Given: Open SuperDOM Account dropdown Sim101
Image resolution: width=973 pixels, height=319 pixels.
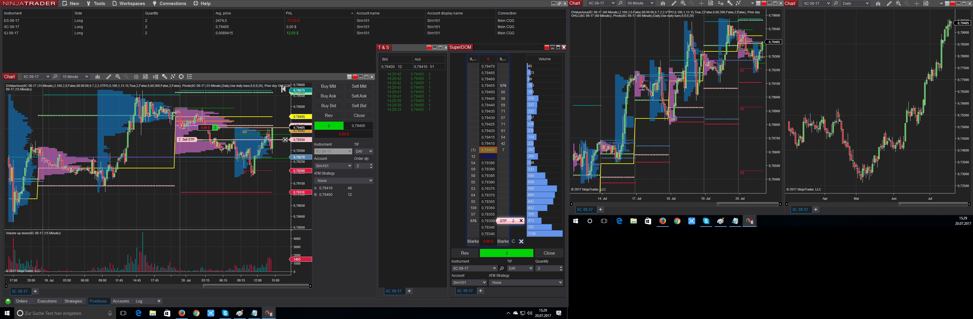Looking at the screenshot, I should pos(469,282).
